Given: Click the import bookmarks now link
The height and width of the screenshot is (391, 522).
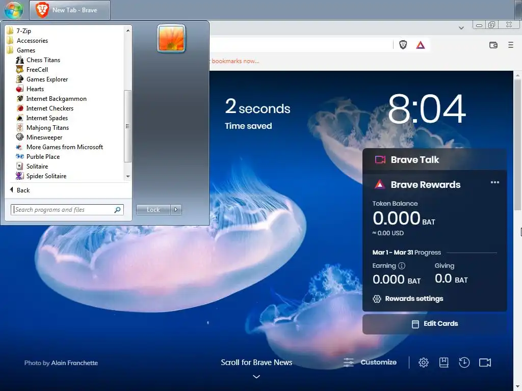Looking at the screenshot, I should [235, 61].
